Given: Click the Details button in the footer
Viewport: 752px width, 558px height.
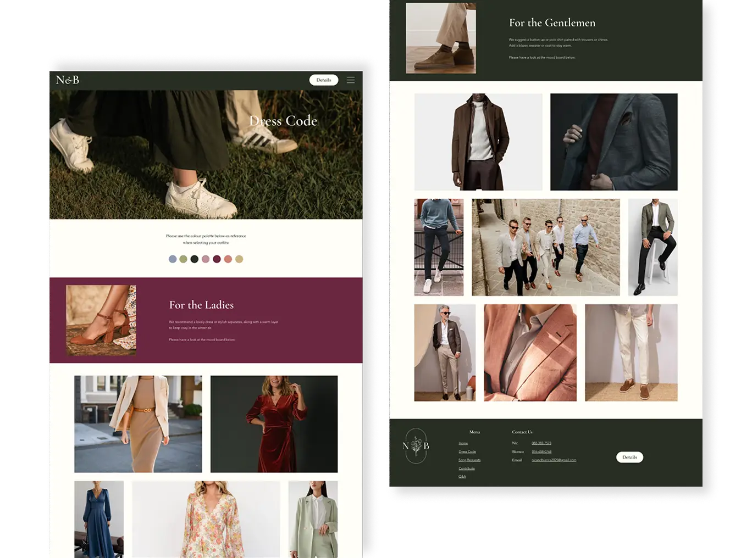Looking at the screenshot, I should click(629, 457).
